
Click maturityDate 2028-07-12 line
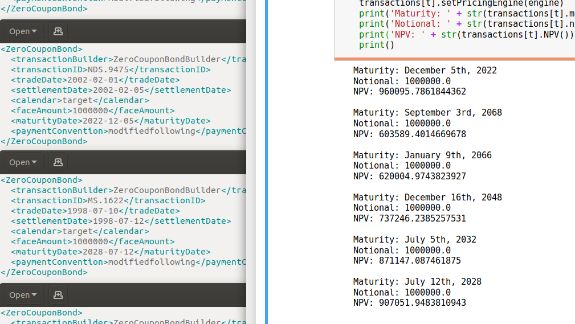(x=111, y=252)
